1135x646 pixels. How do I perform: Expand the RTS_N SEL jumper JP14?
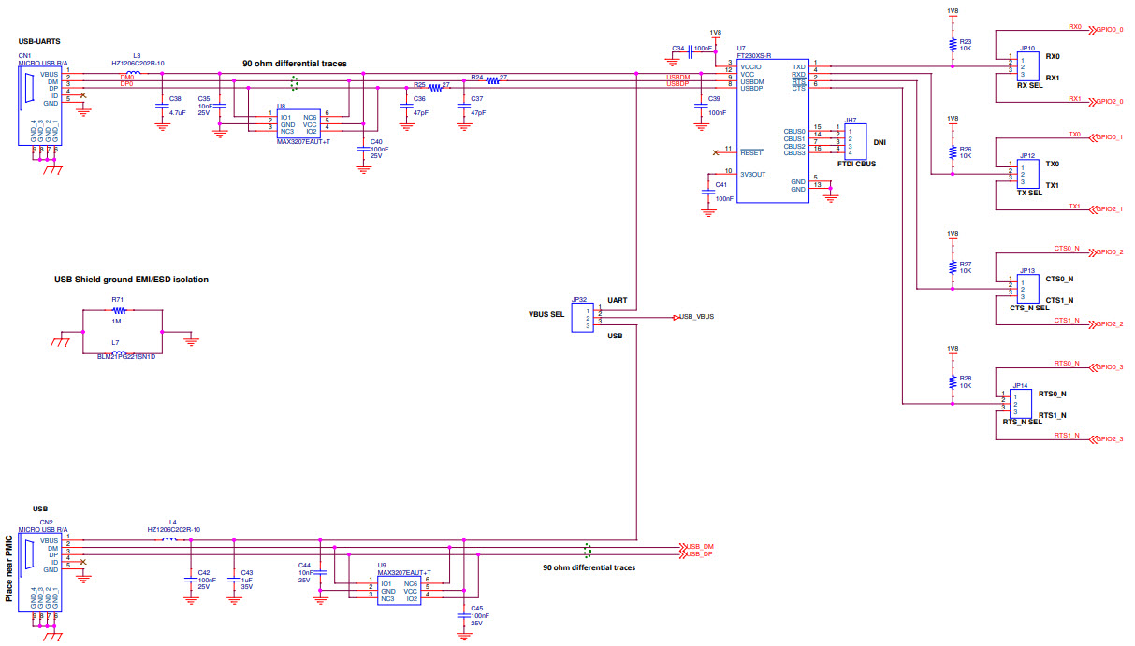pyautogui.click(x=1020, y=402)
